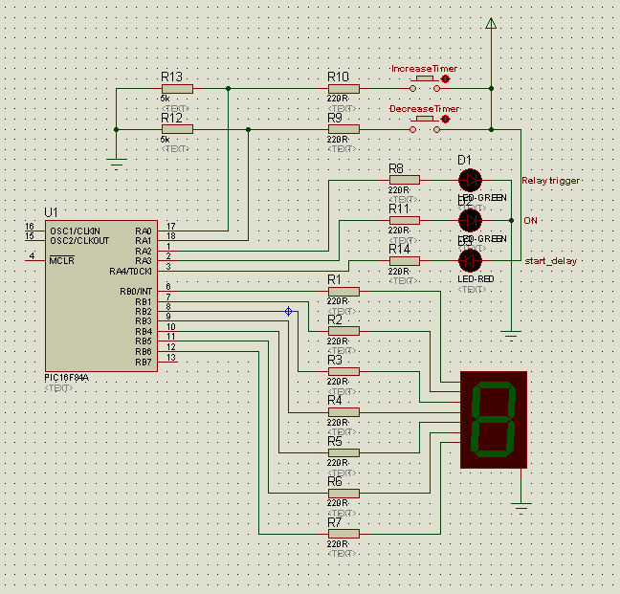Select resistor R3 body
Image resolution: width=620 pixels, height=594 pixels.
343,371
